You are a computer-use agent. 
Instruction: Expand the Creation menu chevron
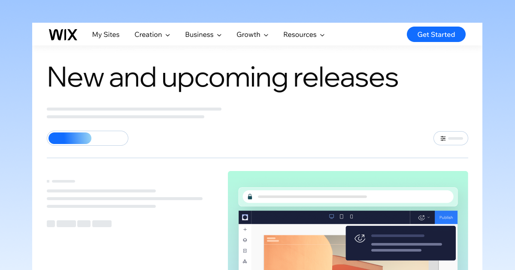click(168, 35)
